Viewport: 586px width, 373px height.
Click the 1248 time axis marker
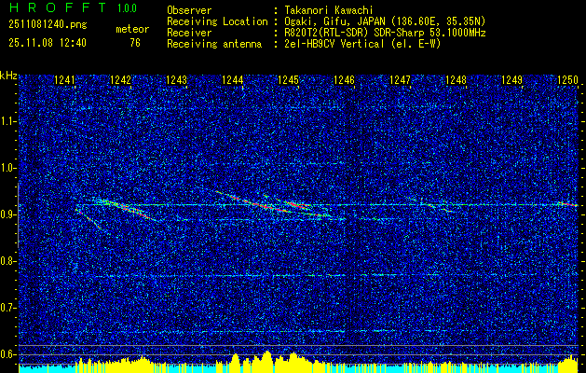coord(456,80)
